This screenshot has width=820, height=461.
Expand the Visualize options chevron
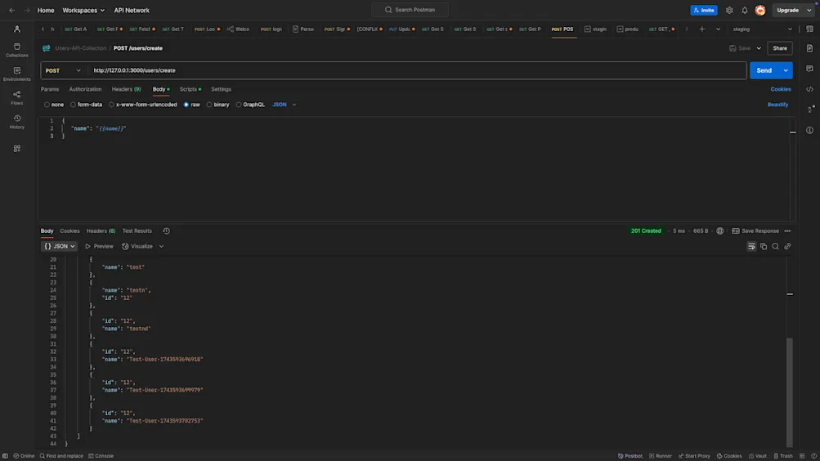[x=161, y=246]
